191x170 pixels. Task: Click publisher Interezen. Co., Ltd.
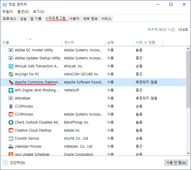(79, 146)
